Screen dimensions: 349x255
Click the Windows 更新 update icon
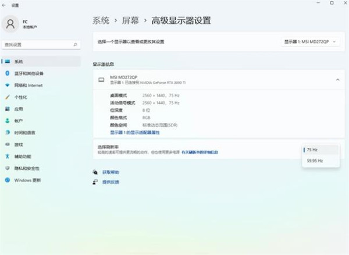pyautogui.click(x=8, y=180)
